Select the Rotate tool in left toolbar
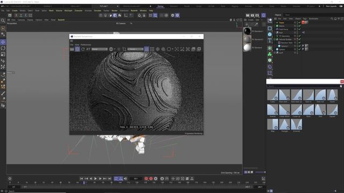Screen dimensions: 344x193 pyautogui.click(x=3, y=48)
